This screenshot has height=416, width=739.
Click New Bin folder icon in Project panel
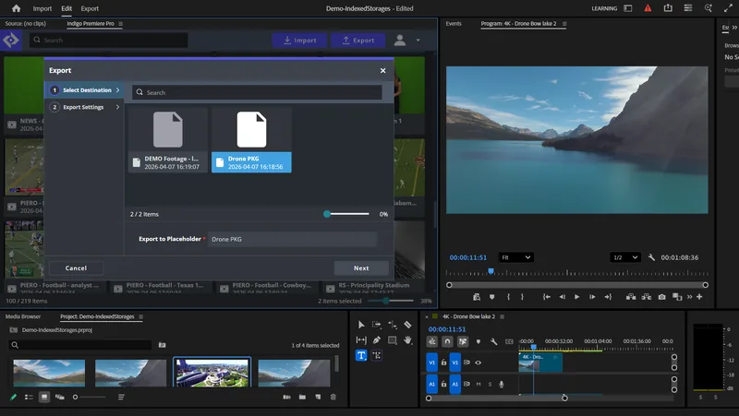point(302,398)
